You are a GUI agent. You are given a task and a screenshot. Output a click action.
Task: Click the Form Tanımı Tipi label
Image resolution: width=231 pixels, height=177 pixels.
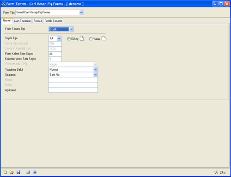point(15,29)
